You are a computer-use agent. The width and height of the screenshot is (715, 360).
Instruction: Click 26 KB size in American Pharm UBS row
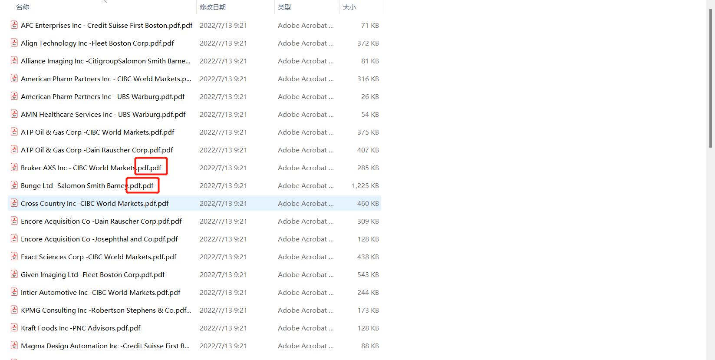370,96
